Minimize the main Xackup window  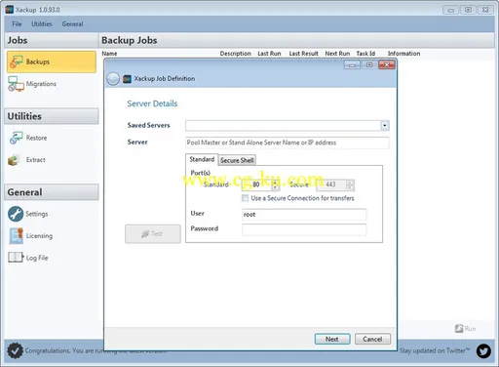pos(451,10)
